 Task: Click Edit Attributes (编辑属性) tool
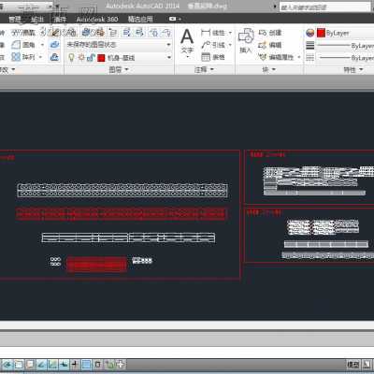(x=277, y=57)
